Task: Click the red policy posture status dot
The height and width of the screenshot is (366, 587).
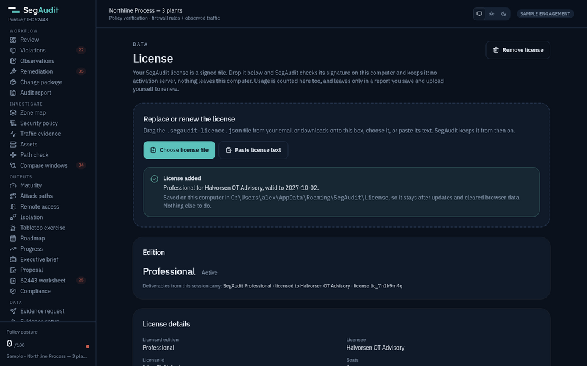Action: pos(87,346)
